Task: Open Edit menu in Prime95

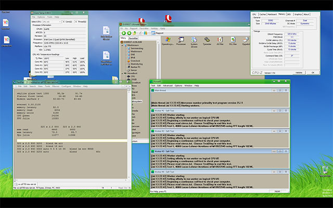Action: [159, 86]
